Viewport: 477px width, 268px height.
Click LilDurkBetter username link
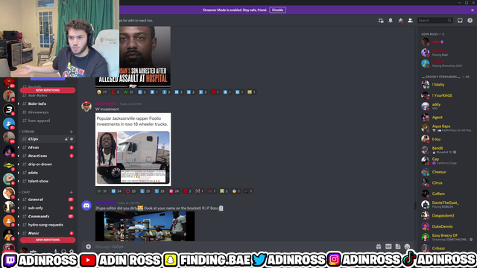click(x=107, y=104)
